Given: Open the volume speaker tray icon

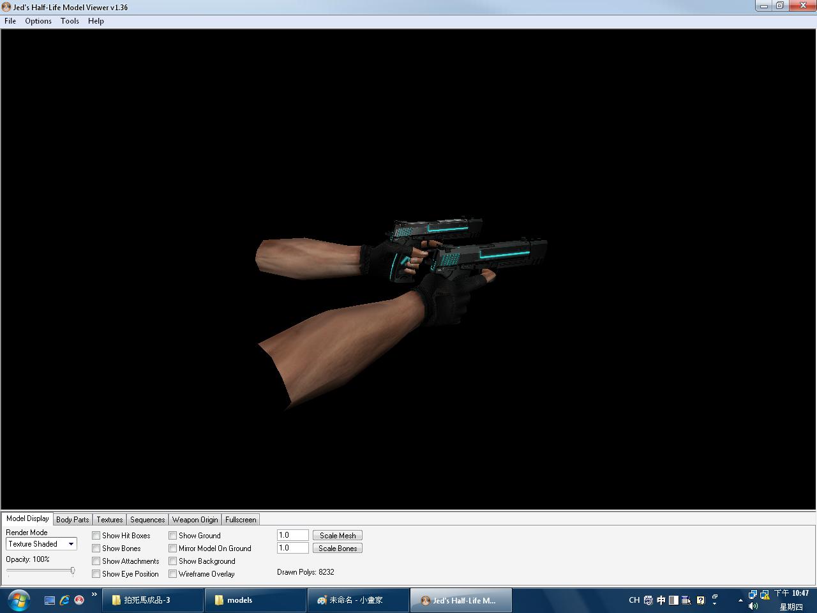Looking at the screenshot, I should pyautogui.click(x=753, y=606).
